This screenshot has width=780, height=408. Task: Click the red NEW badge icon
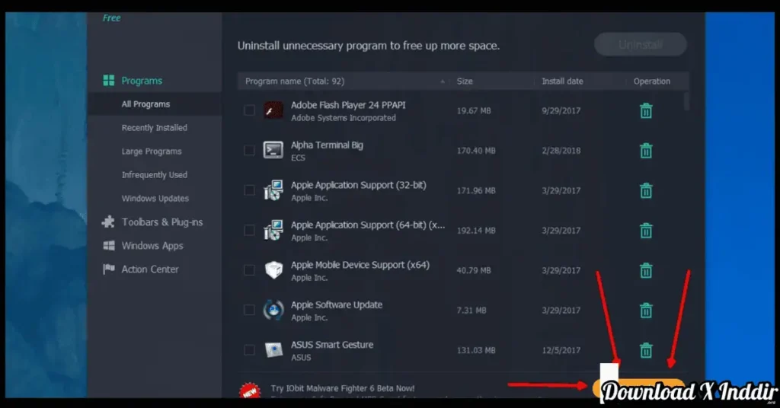click(x=250, y=391)
